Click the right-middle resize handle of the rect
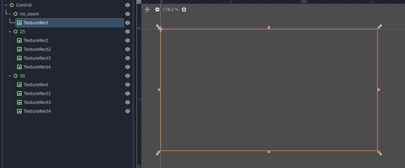Viewport: 405px width, 168px height. [379, 90]
